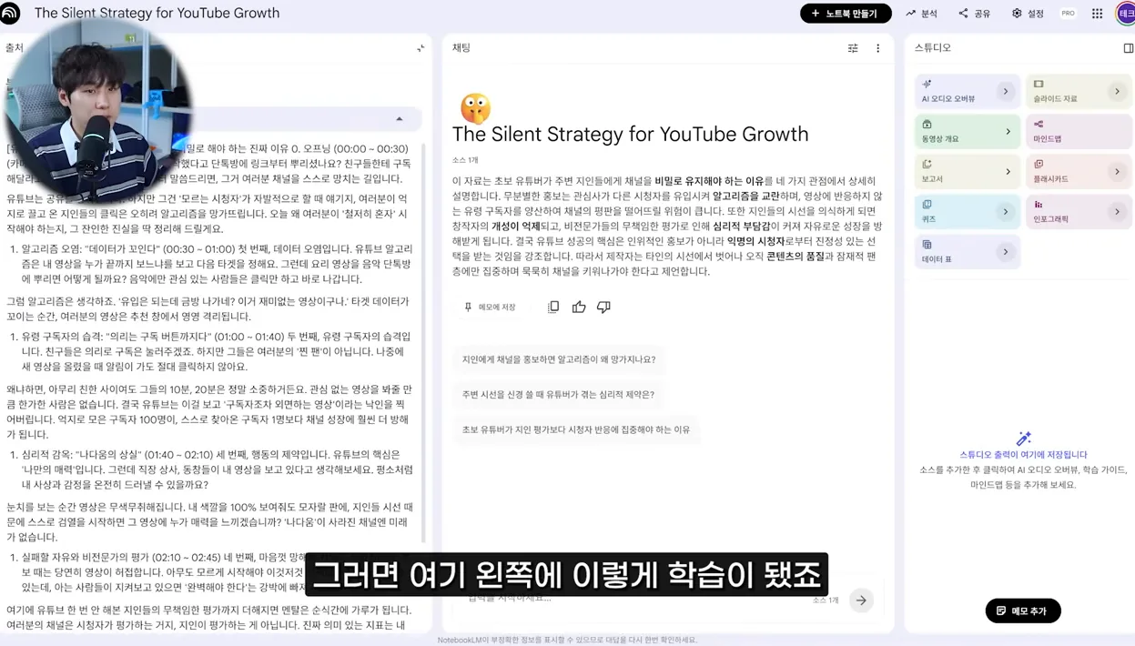Customize 동영상 개요 via arrow
Screen dimensions: 1135x646
pyautogui.click(x=1008, y=131)
